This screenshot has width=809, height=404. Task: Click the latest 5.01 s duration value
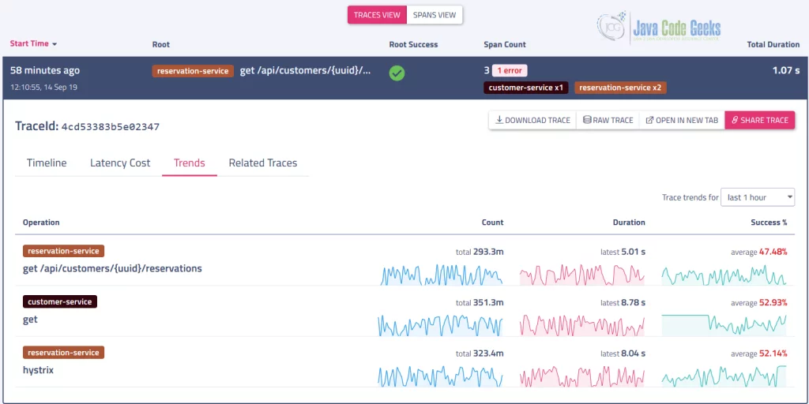(x=623, y=252)
